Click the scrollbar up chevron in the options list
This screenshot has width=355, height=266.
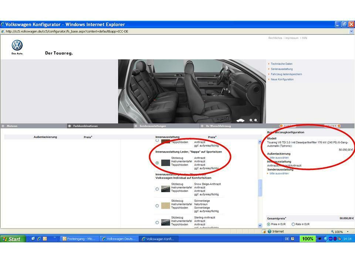[x=259, y=141]
